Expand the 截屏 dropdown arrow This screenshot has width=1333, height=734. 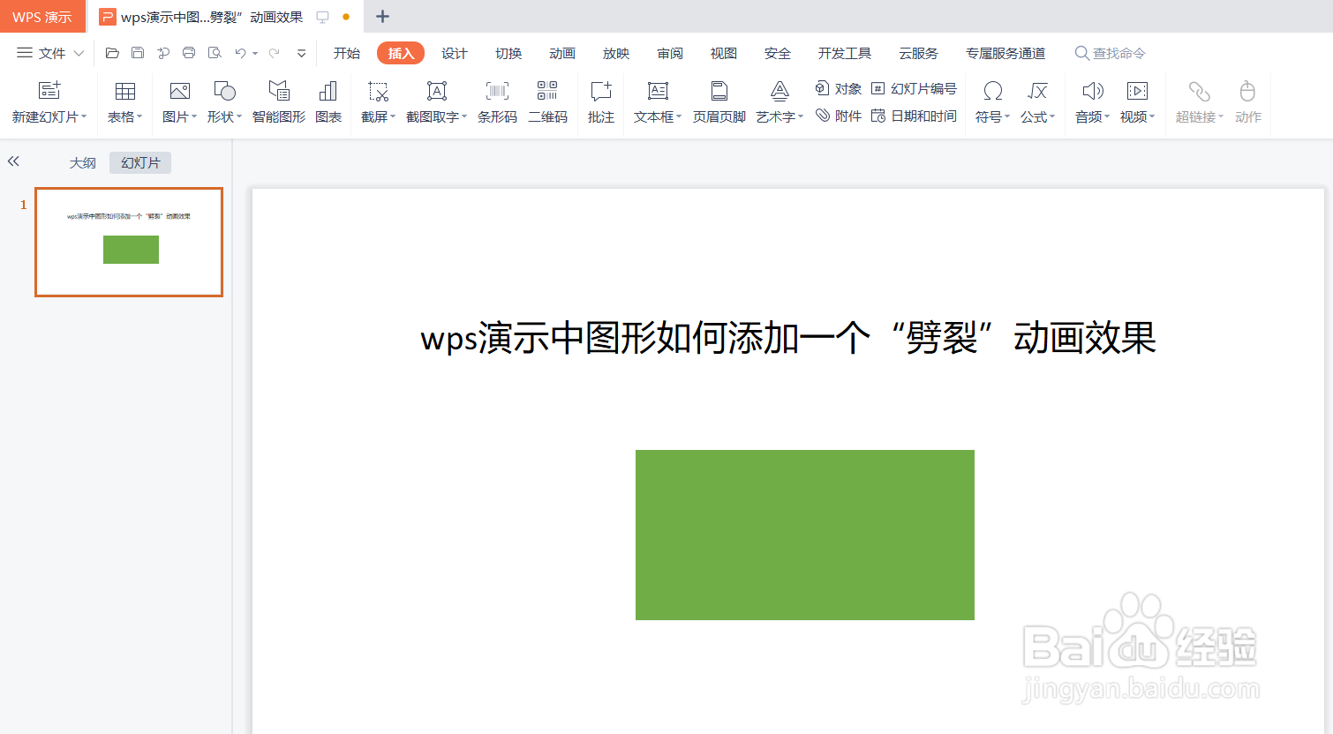click(393, 116)
